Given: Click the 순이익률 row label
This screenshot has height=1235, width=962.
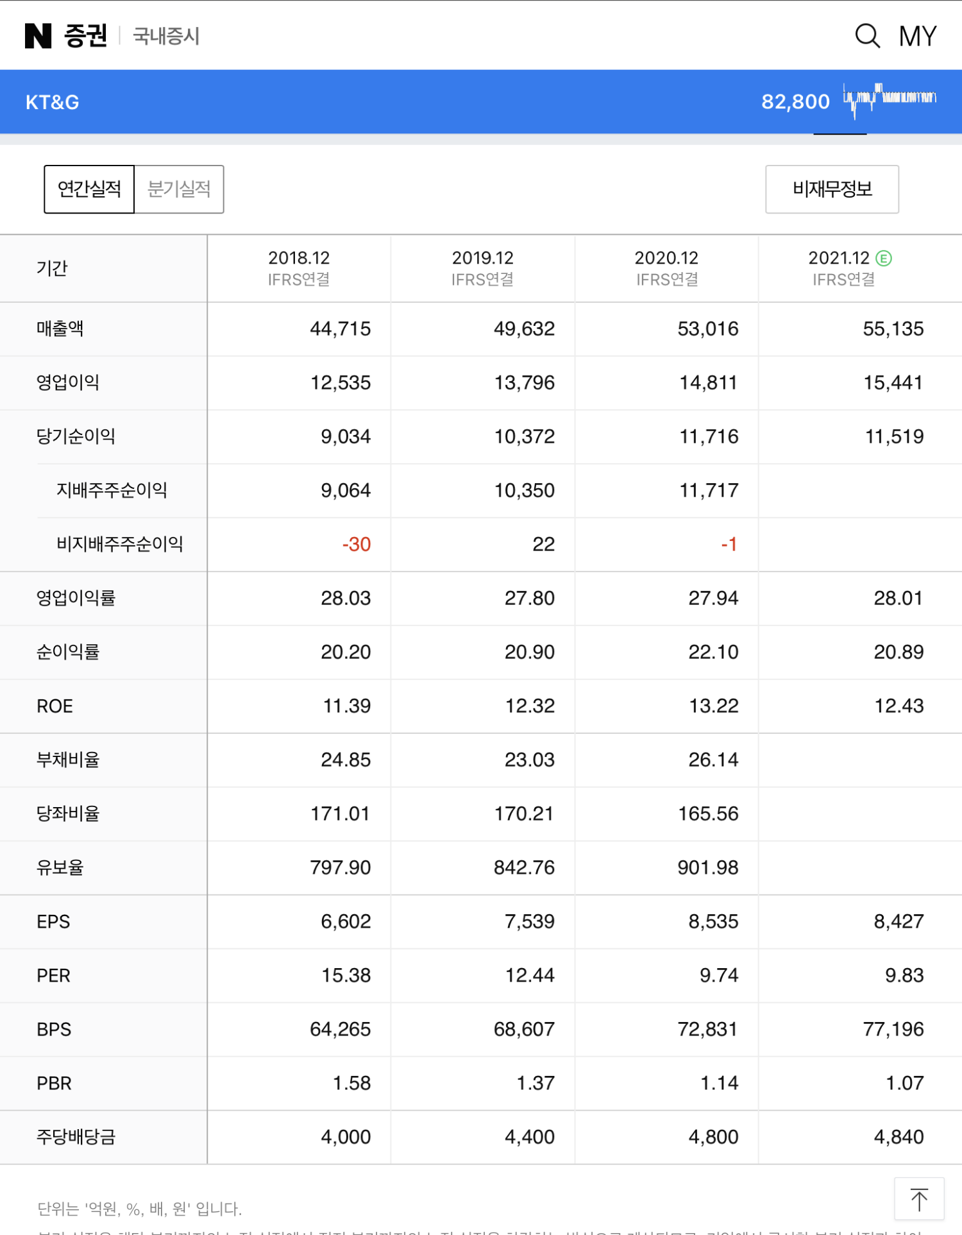Looking at the screenshot, I should tap(68, 652).
